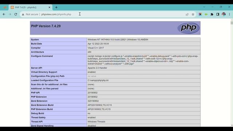Click the PHP logo image
The height and width of the screenshot is (131, 233).
click(x=189, y=28)
